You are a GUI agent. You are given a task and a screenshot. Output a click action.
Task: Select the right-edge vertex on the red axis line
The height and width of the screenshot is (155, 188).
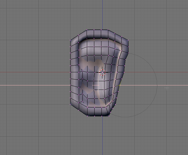point(124,72)
